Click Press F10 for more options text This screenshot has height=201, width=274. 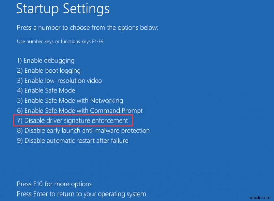pos(54,184)
